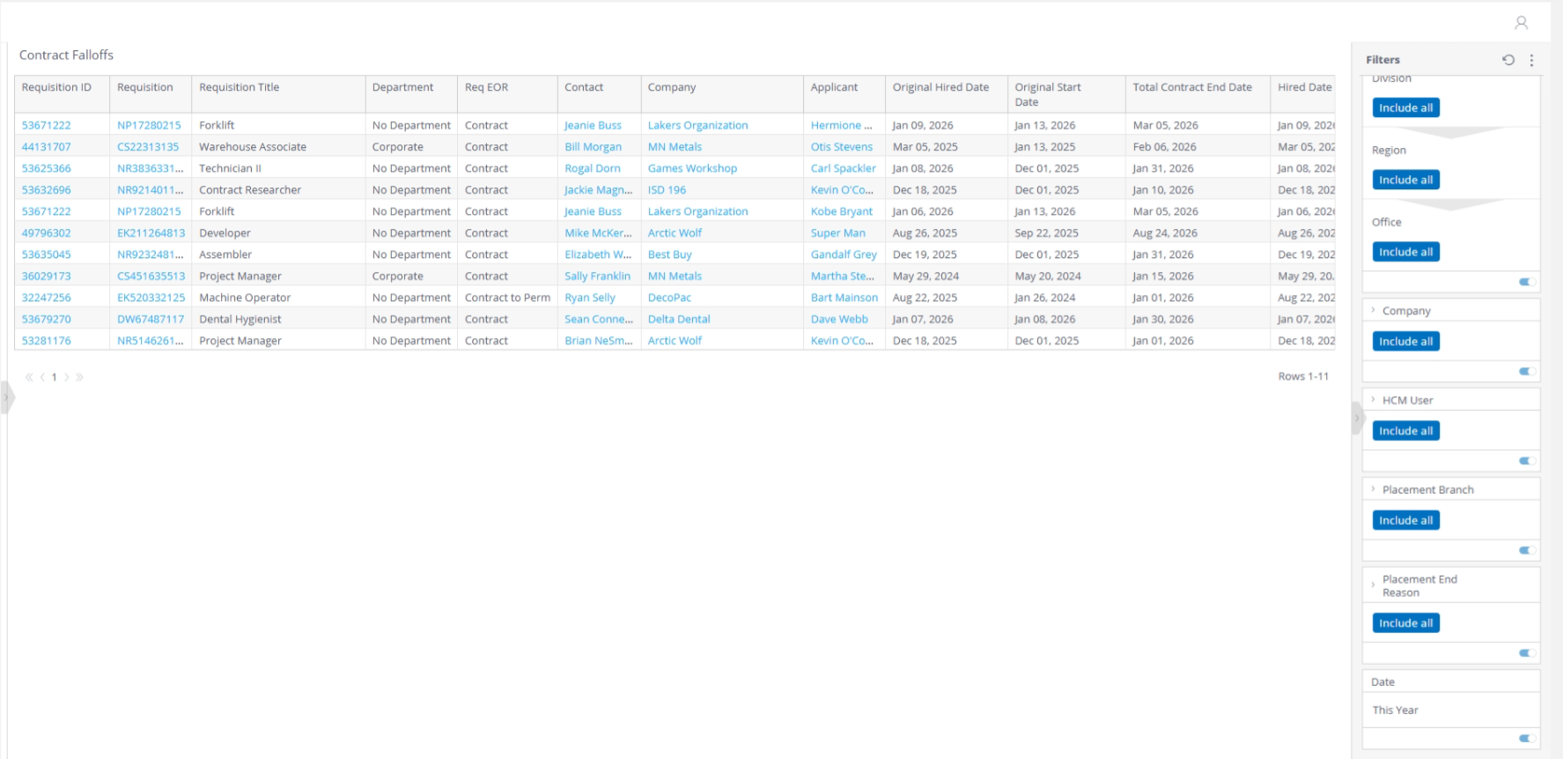The image size is (1563, 759).
Task: Select page number 1
Action: coord(54,377)
